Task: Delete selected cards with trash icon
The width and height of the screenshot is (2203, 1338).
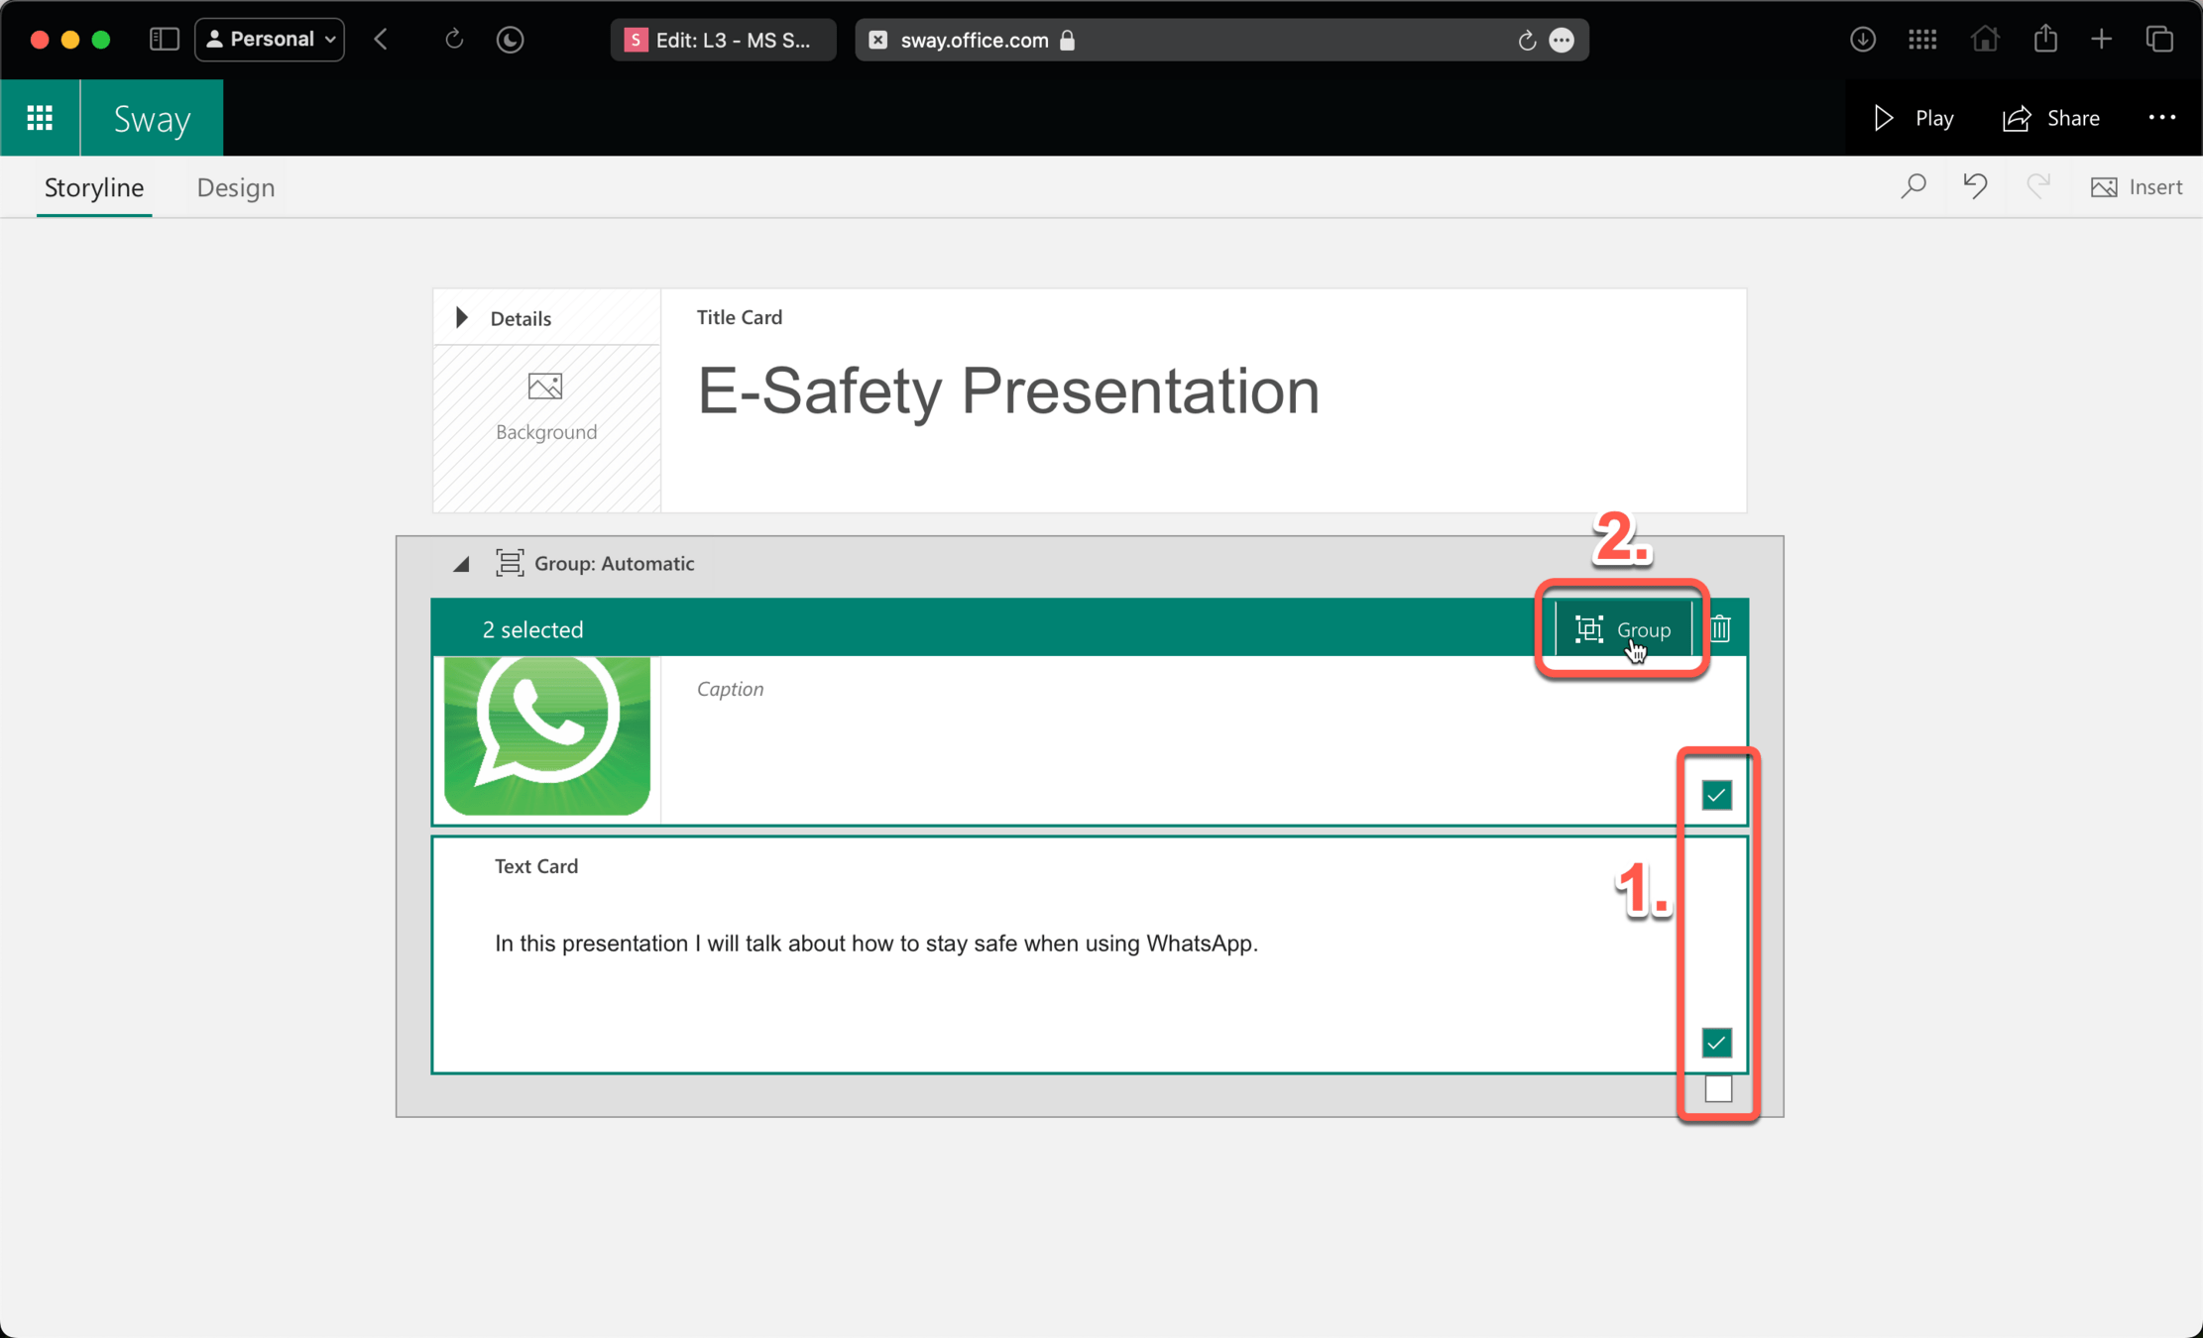Action: point(1720,628)
